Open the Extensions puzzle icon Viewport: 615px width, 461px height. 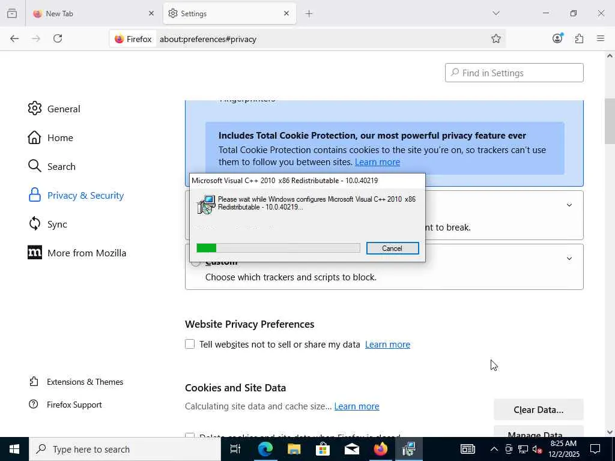pos(579,38)
